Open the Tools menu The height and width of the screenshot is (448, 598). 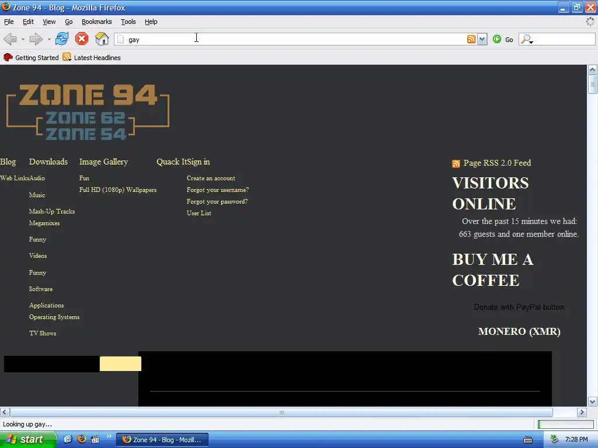tap(128, 22)
